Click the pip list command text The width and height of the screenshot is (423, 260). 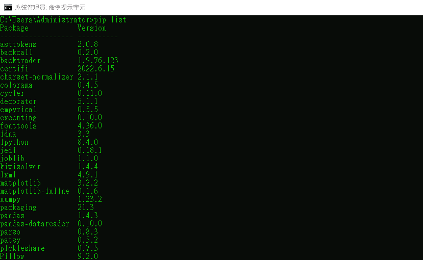(110, 20)
